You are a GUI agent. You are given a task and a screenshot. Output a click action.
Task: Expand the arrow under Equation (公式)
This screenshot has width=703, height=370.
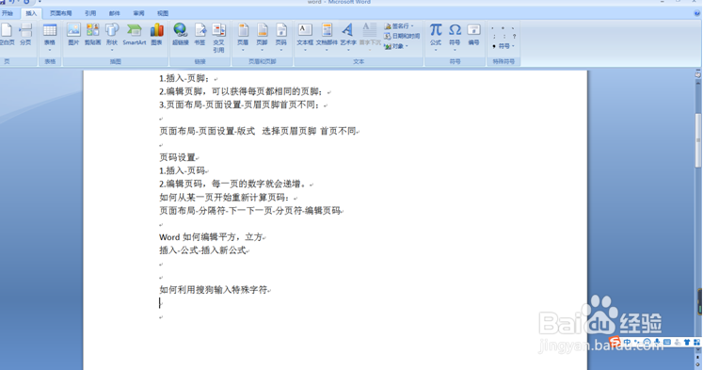click(436, 50)
